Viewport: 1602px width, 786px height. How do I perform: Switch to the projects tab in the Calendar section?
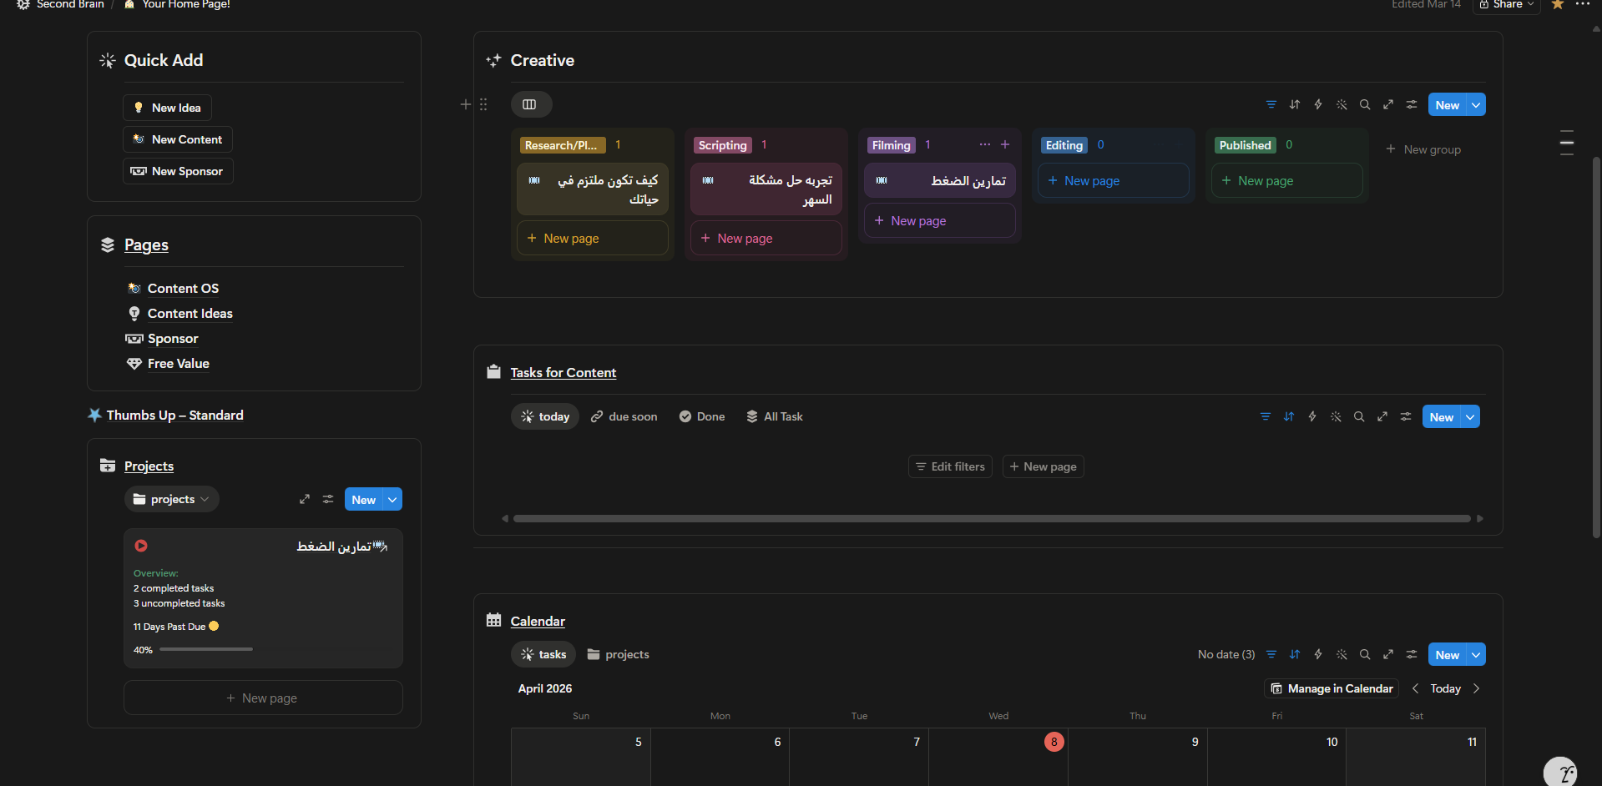click(x=618, y=654)
